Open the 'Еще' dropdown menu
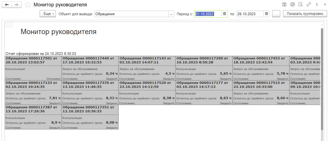This screenshot has height=141, width=330. point(48,14)
